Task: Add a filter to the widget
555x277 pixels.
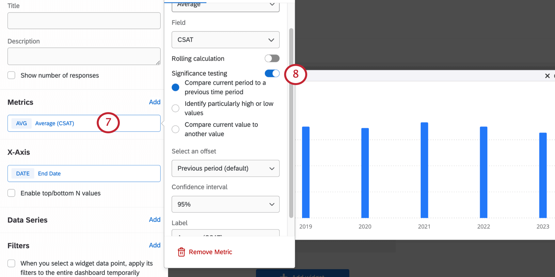Action: [155, 245]
